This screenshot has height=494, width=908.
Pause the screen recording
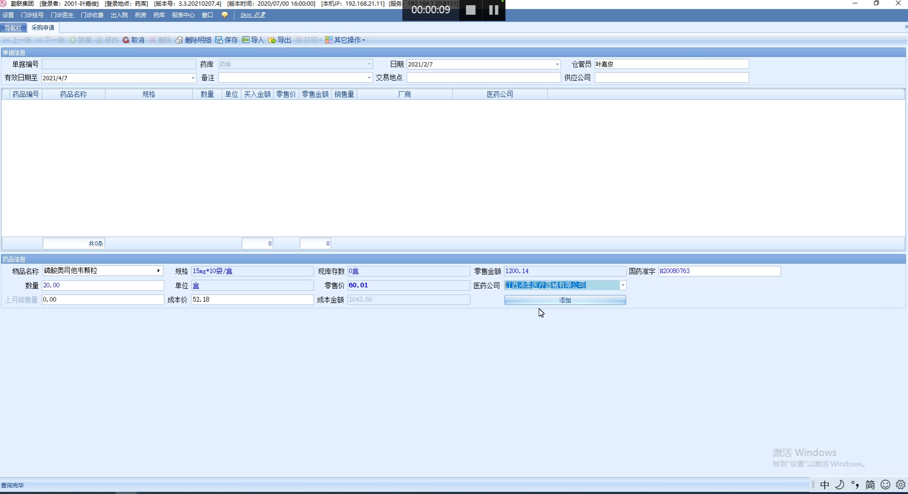[x=494, y=10]
